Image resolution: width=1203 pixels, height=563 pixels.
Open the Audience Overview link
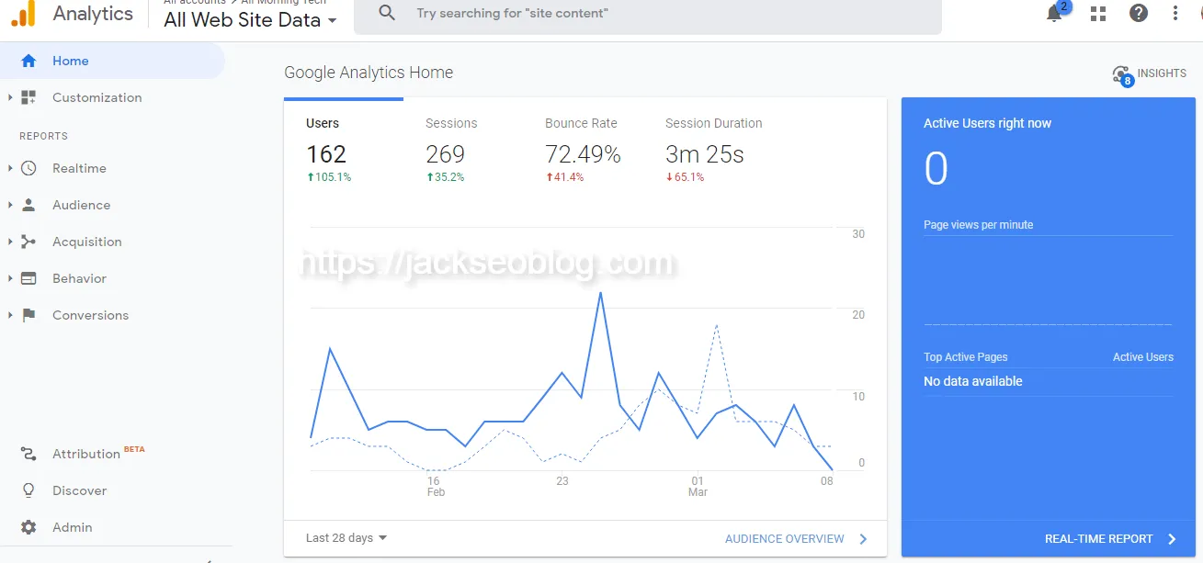[787, 537]
